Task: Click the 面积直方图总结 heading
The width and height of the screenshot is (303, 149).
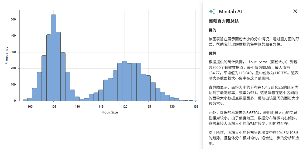Action: tap(224, 21)
